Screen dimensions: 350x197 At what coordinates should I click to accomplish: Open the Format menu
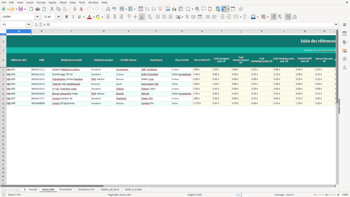pos(41,2)
